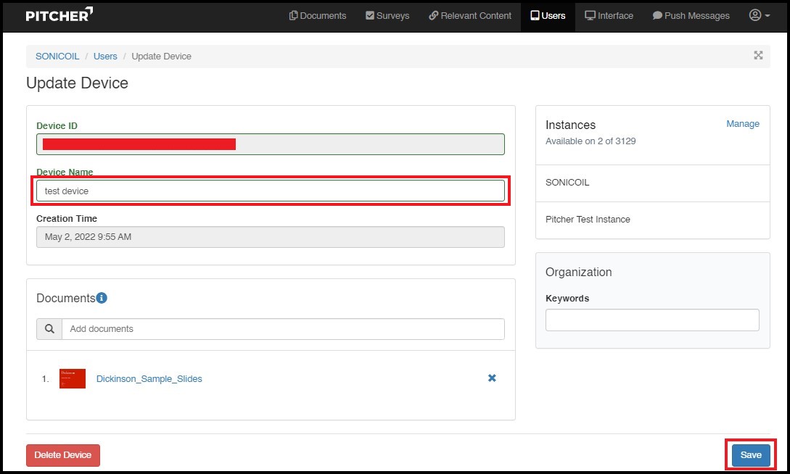Image resolution: width=790 pixels, height=474 pixels.
Task: Click Manage link in Instances
Action: point(742,124)
